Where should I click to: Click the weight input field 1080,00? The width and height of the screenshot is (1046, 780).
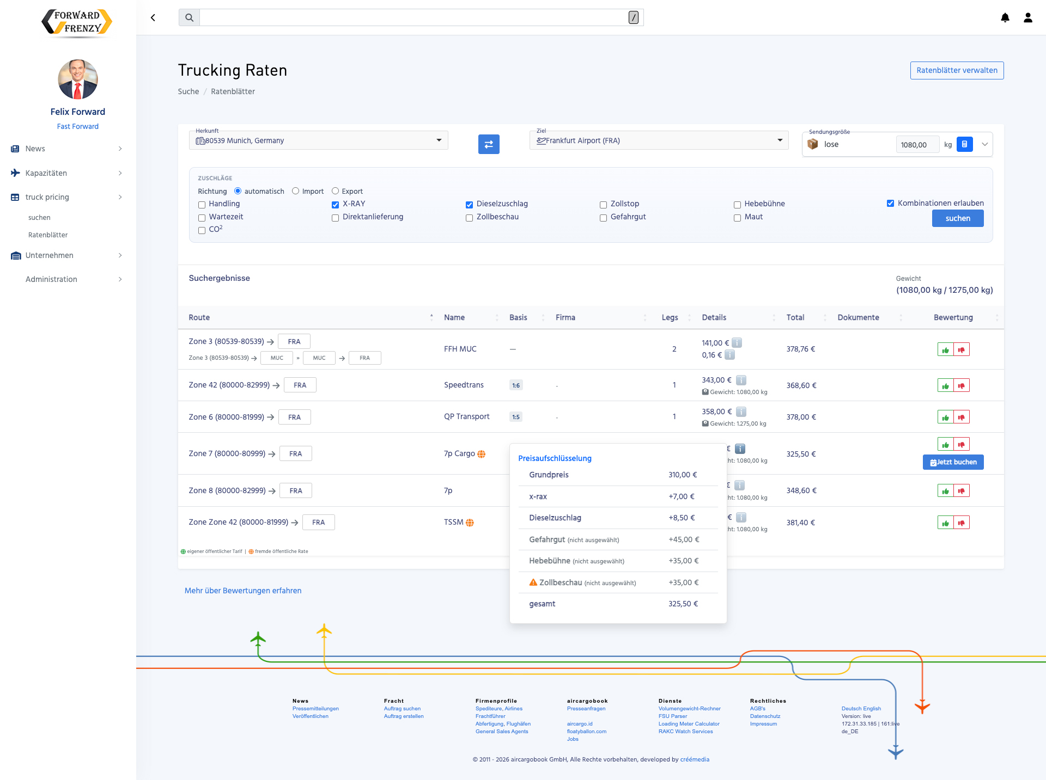pos(917,145)
